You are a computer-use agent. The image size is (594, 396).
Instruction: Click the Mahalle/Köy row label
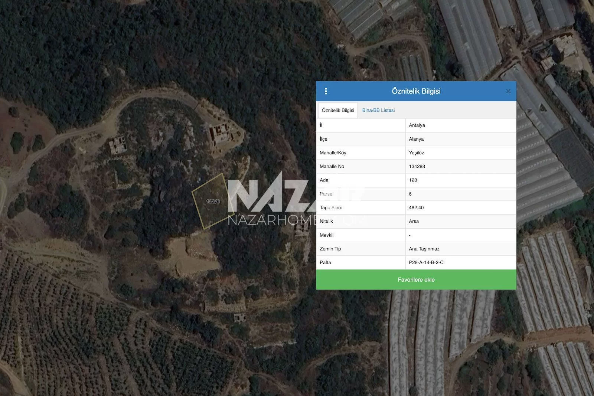(x=333, y=153)
